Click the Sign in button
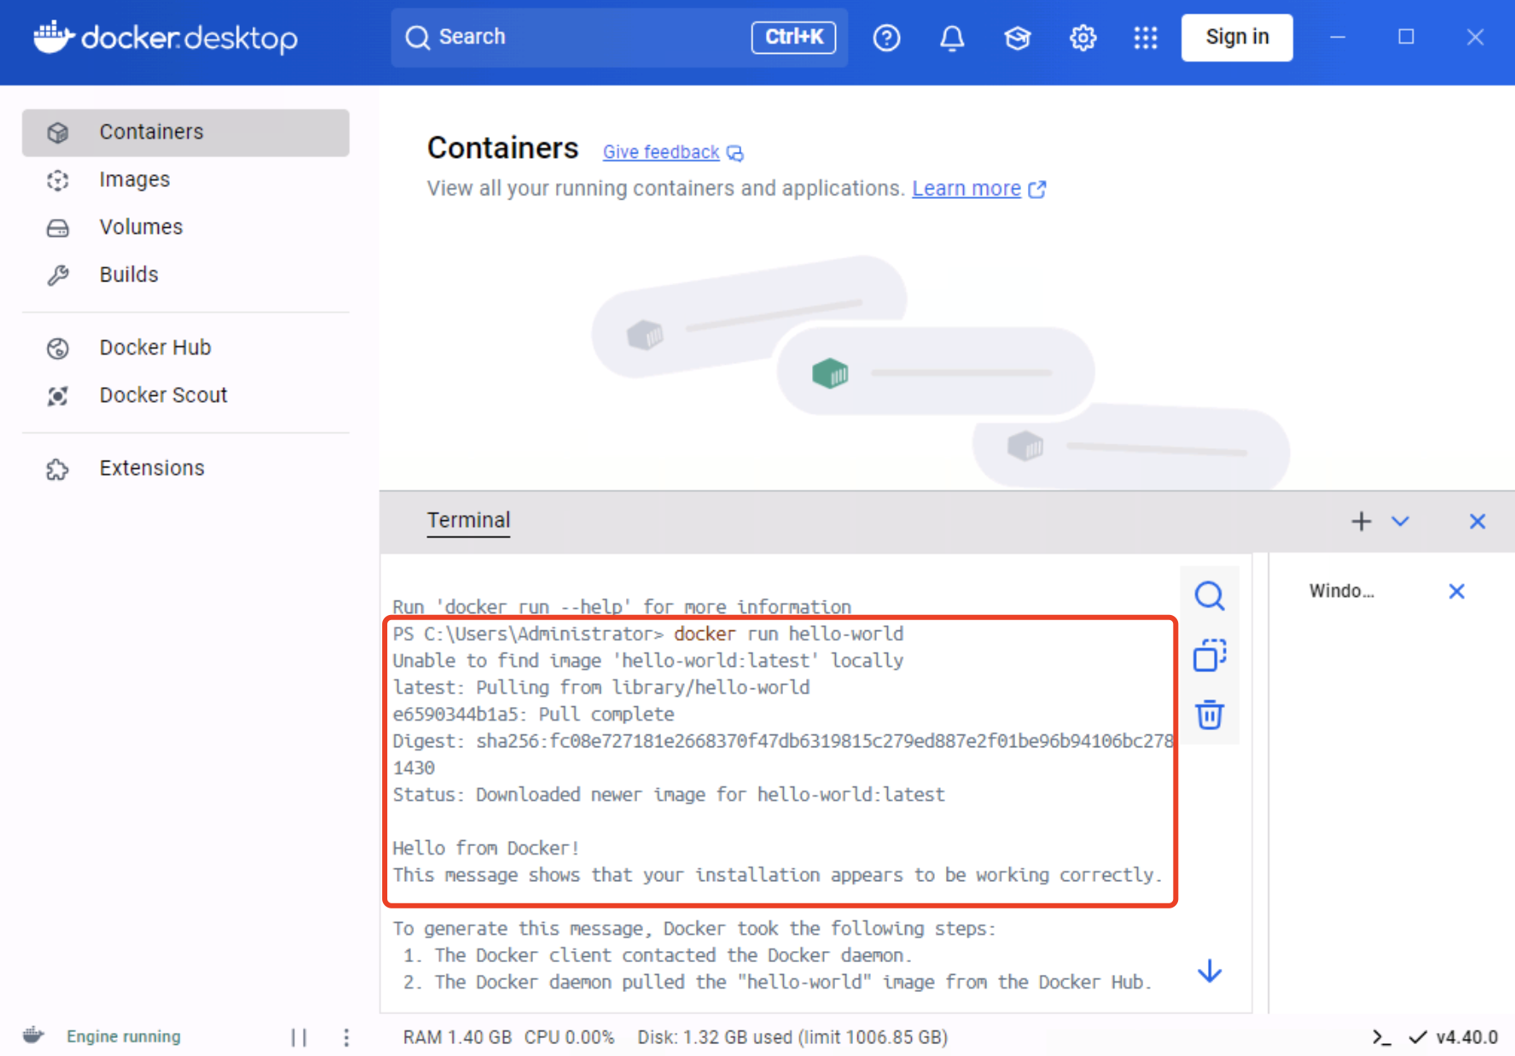The width and height of the screenshot is (1515, 1056). (1236, 38)
